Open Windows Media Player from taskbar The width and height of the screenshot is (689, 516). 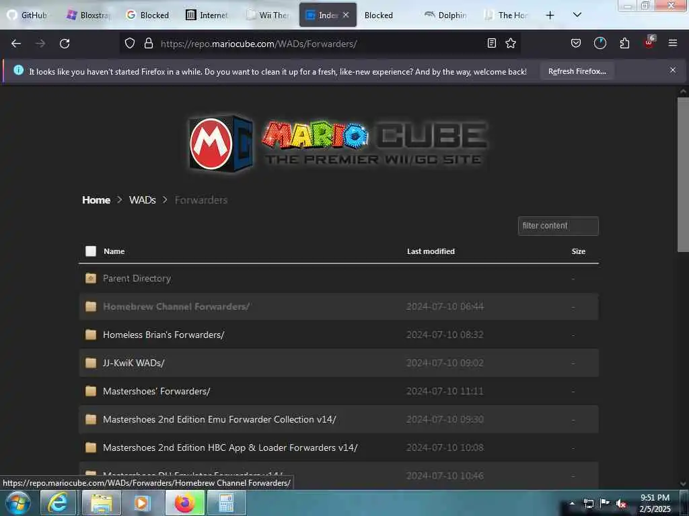point(142,503)
